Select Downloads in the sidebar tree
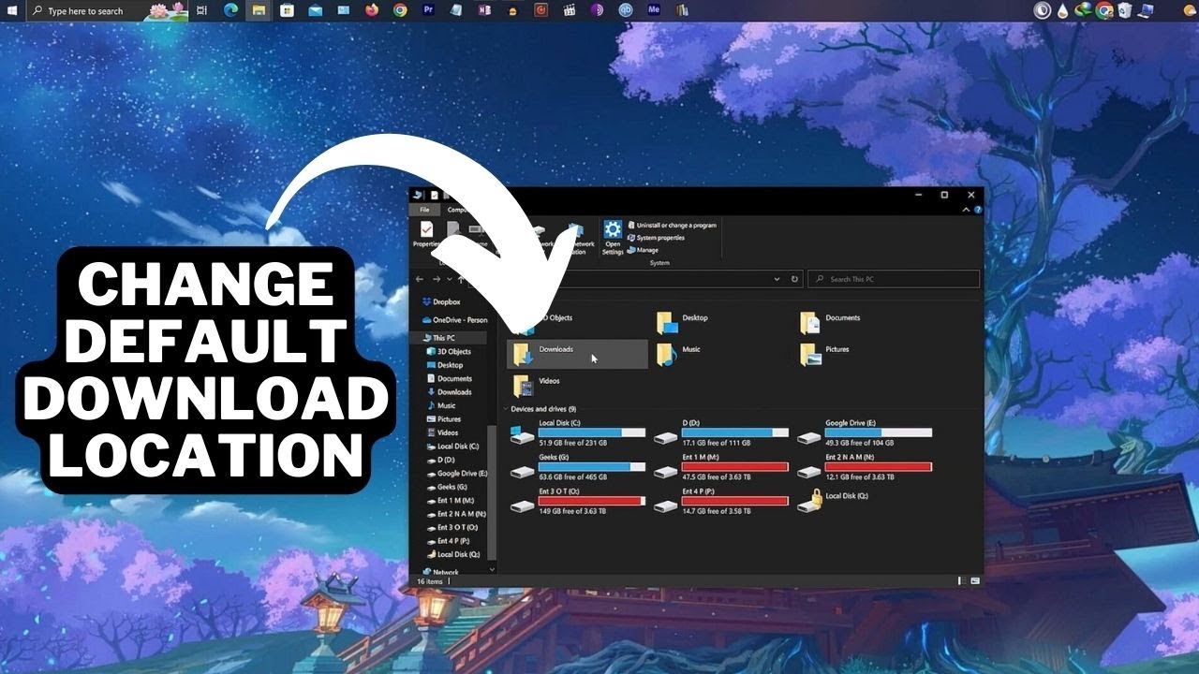 [449, 392]
